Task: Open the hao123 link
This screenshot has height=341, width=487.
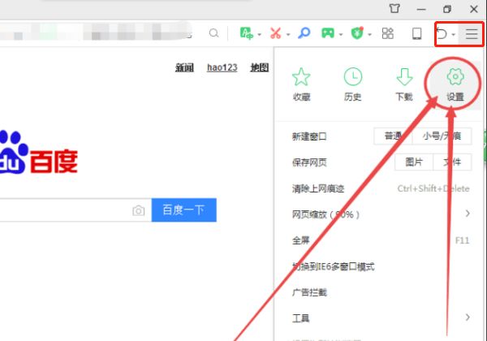Action: pyautogui.click(x=222, y=67)
